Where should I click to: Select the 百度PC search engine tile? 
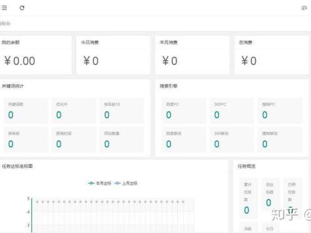click(184, 111)
